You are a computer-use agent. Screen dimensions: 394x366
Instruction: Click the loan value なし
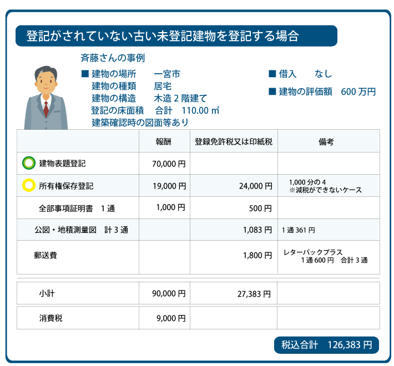[x=323, y=74]
